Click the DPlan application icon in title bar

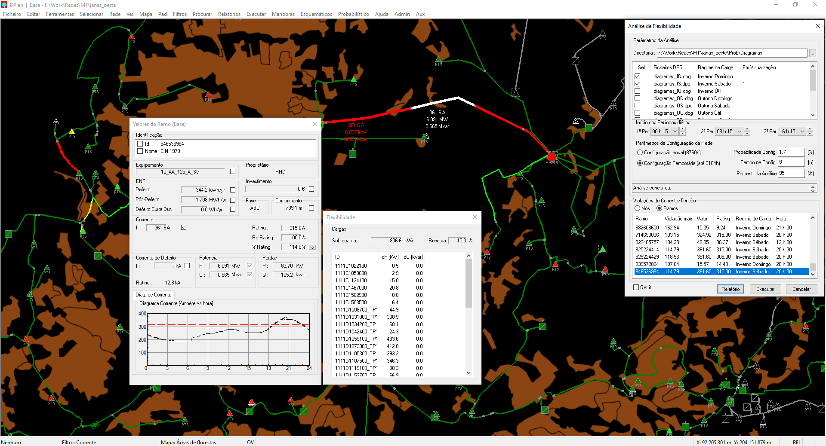pos(4,5)
